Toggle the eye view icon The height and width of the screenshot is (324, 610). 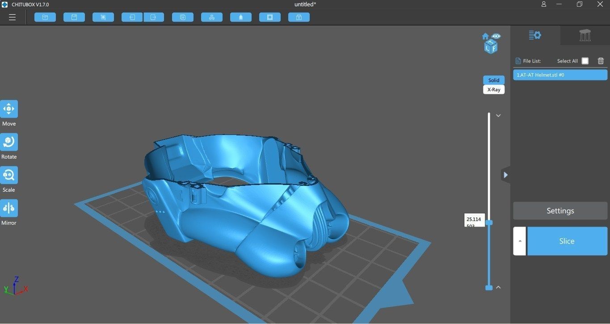click(x=496, y=36)
